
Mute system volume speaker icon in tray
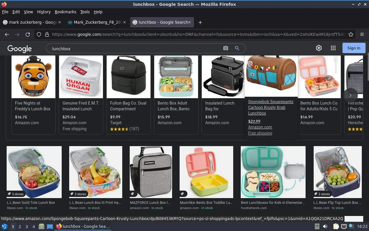(x=325, y=226)
